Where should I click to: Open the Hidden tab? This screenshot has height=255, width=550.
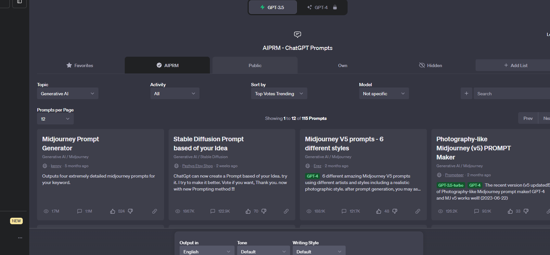[x=430, y=65]
